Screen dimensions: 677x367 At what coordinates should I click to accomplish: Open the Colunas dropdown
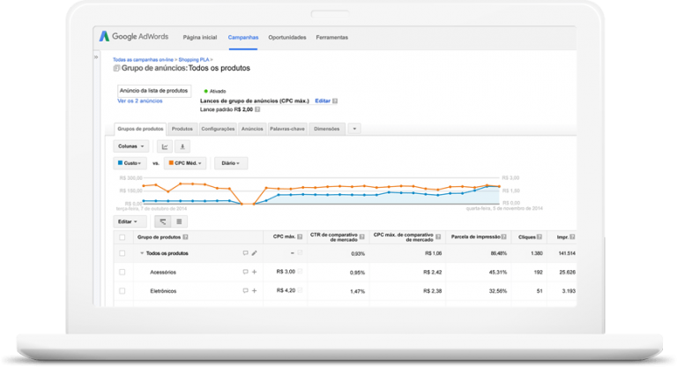(131, 146)
